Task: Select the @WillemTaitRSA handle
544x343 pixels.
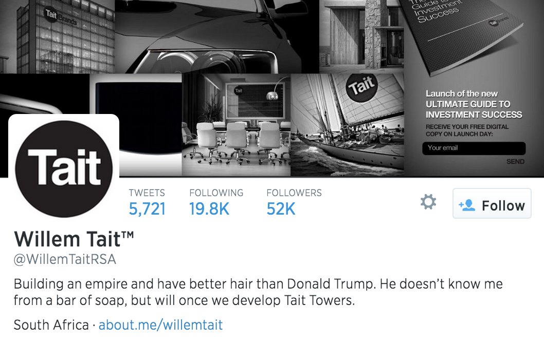Action: tap(65, 259)
